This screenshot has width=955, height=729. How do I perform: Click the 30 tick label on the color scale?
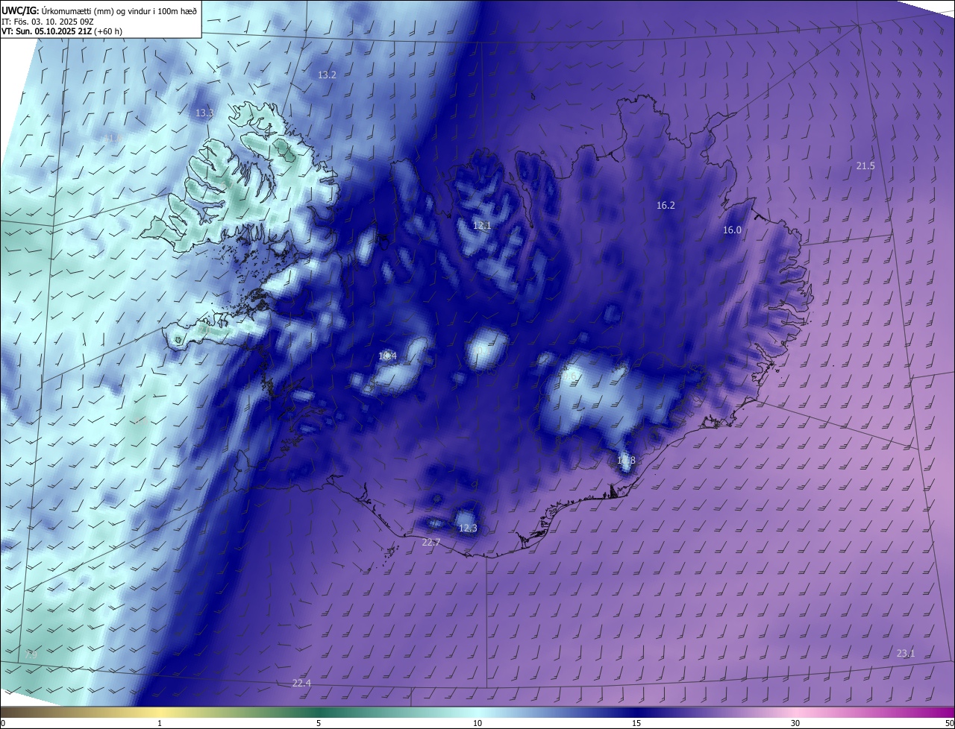(795, 723)
